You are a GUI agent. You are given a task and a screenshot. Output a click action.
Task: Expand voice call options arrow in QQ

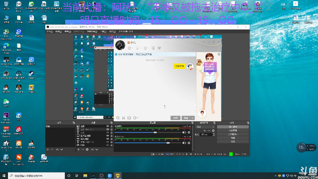(140, 48)
